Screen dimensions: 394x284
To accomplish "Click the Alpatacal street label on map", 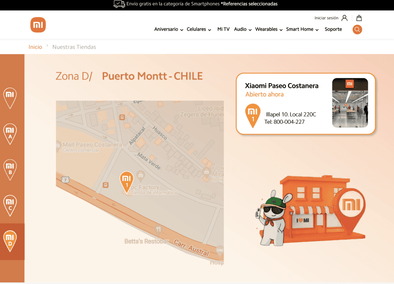I will [137, 136].
